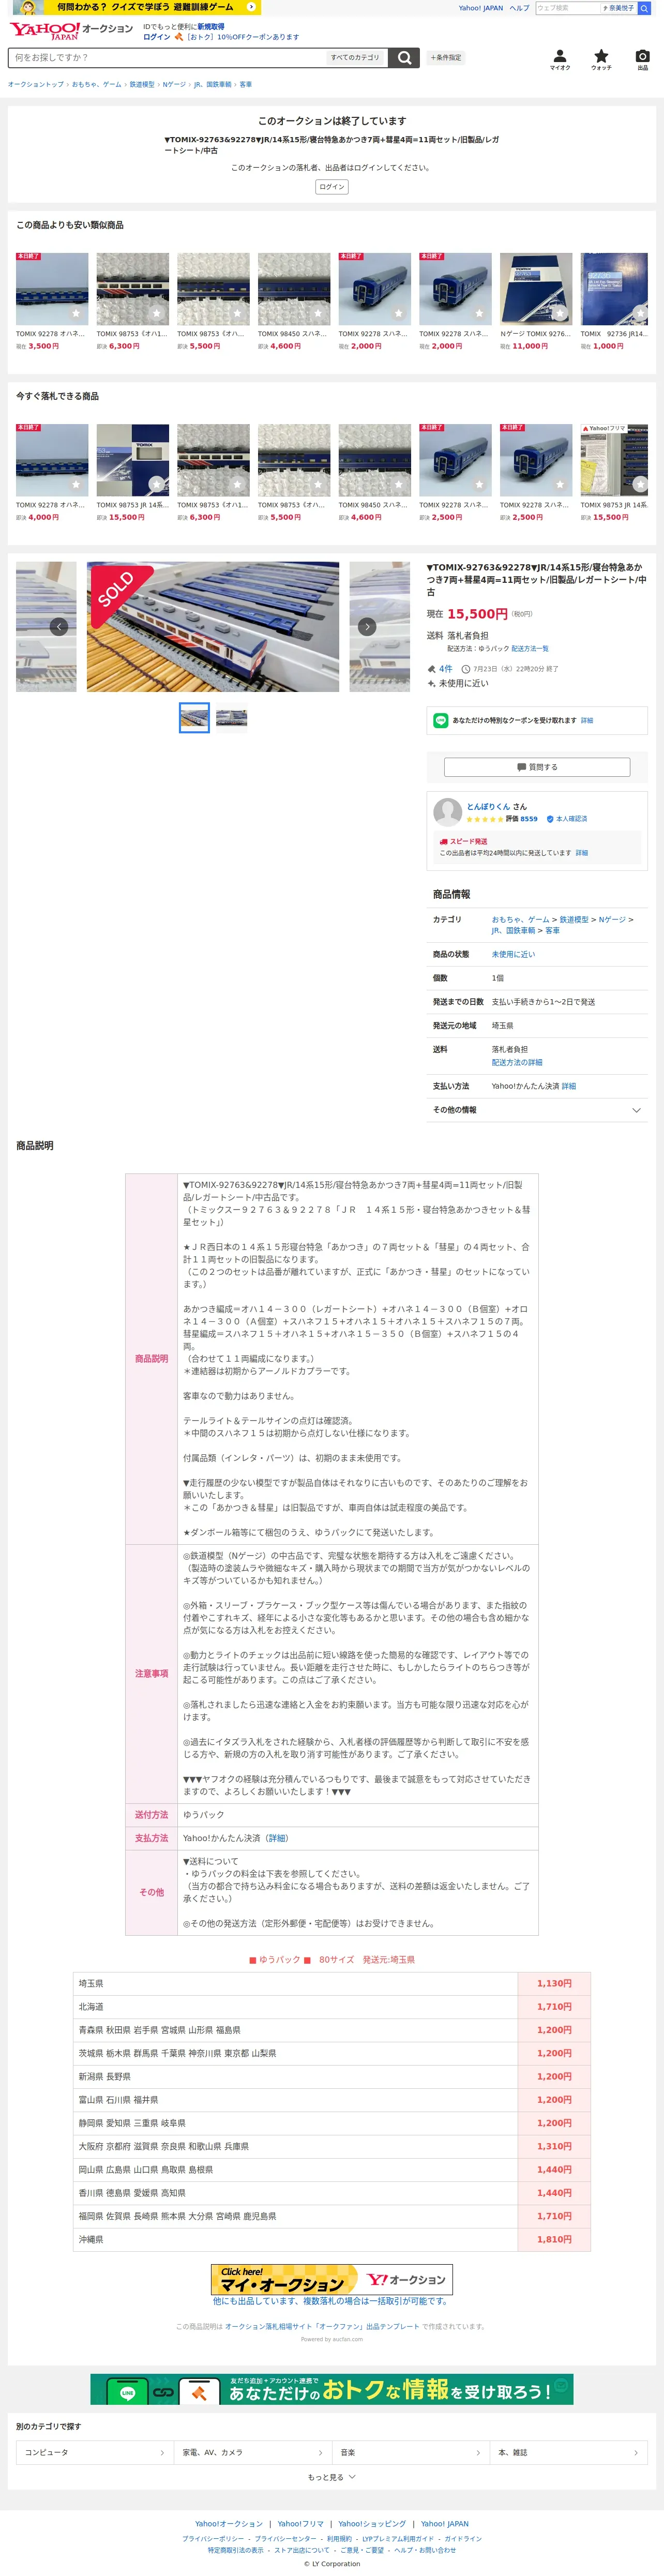Toggle watch star on 4,000円 buy-now item
Image resolution: width=664 pixels, height=2576 pixels.
pyautogui.click(x=75, y=484)
